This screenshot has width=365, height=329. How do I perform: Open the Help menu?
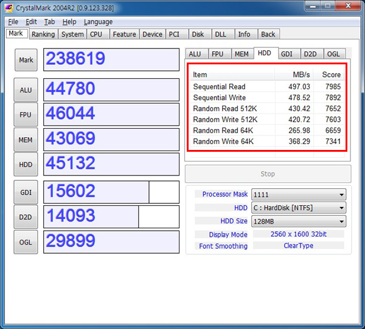click(69, 22)
